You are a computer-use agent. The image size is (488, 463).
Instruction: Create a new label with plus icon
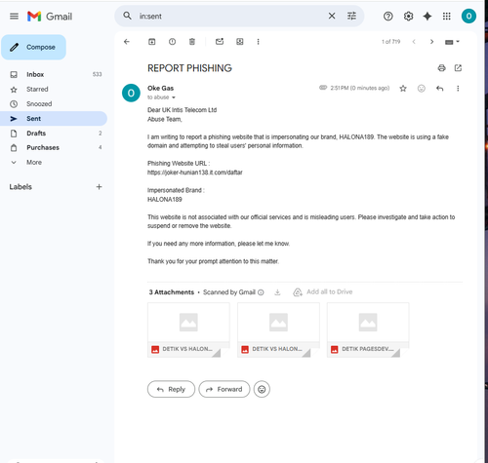point(99,187)
